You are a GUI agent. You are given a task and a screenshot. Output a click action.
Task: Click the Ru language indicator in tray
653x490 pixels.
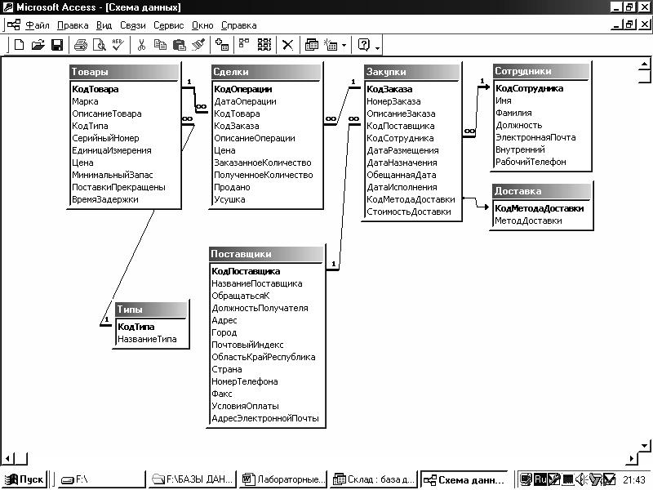coord(540,479)
